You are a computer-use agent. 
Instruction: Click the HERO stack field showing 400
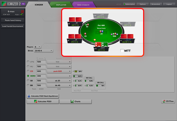click(41, 76)
